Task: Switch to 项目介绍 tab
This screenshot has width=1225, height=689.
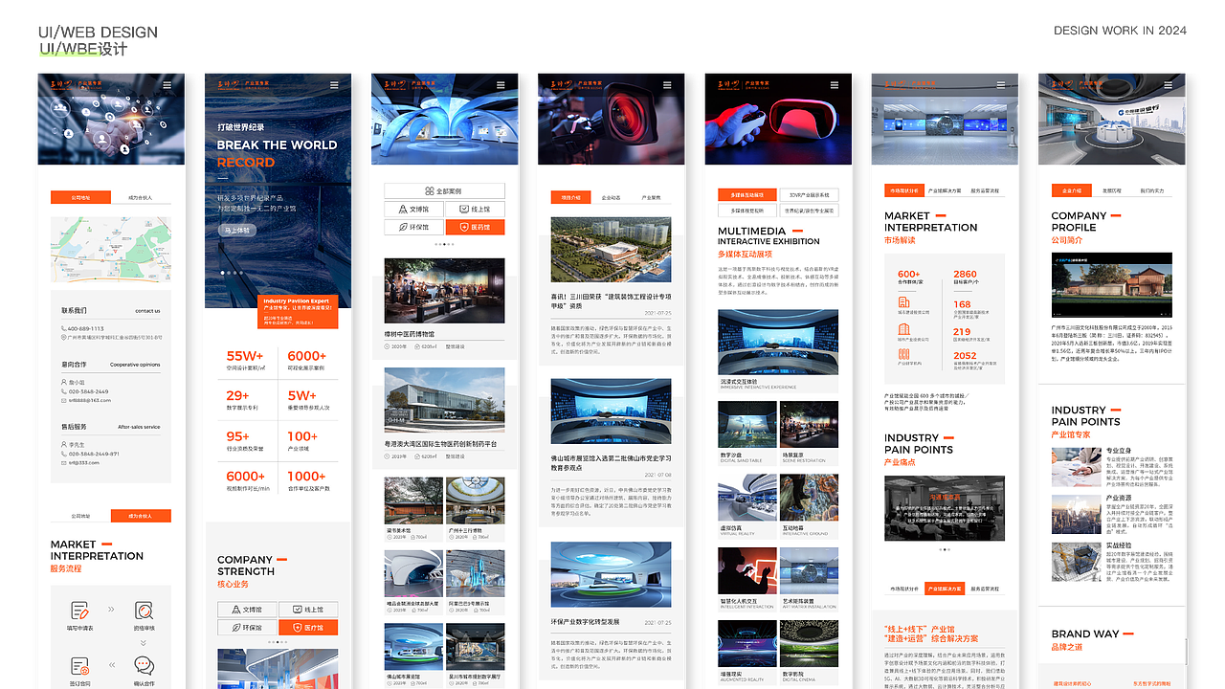Action: click(570, 197)
